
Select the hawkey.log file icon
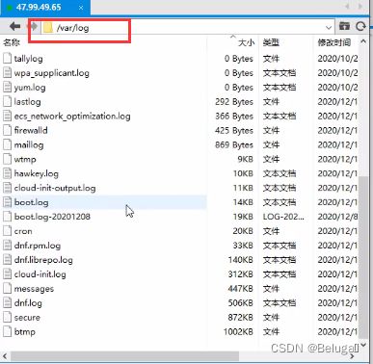click(7, 173)
